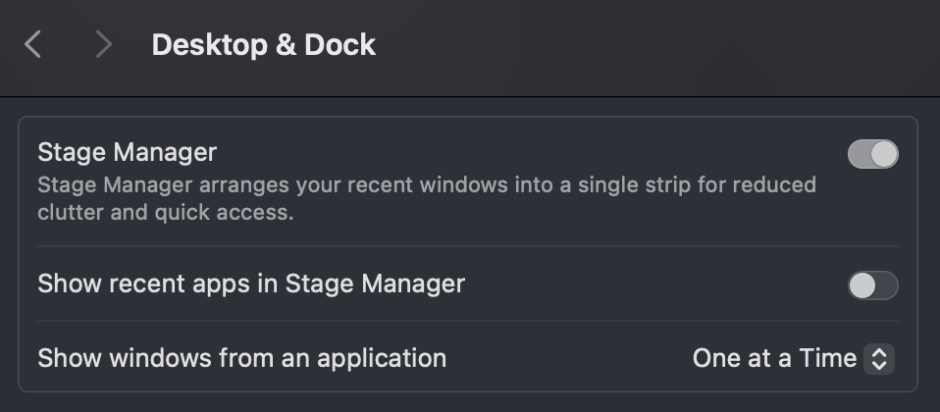Image resolution: width=940 pixels, height=412 pixels.
Task: Click the "clutter and quick access" description line
Action: (x=166, y=212)
